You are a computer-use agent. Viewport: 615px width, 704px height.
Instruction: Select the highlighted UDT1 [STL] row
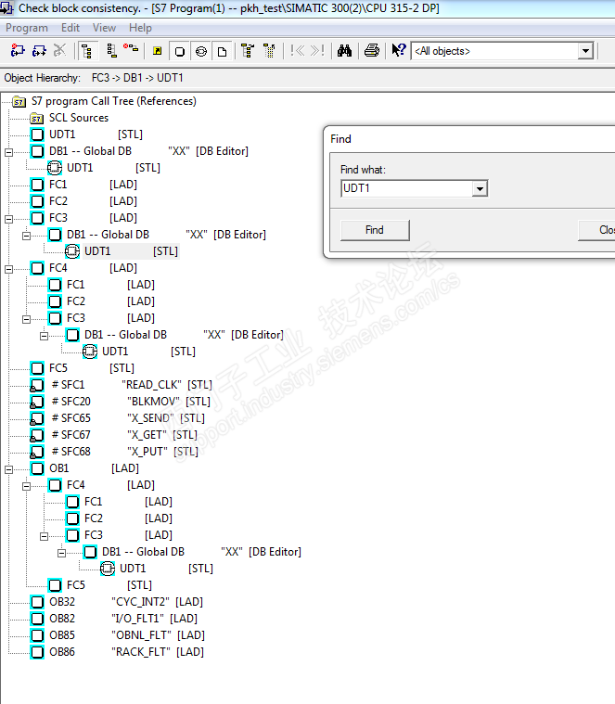pyautogui.click(x=131, y=251)
